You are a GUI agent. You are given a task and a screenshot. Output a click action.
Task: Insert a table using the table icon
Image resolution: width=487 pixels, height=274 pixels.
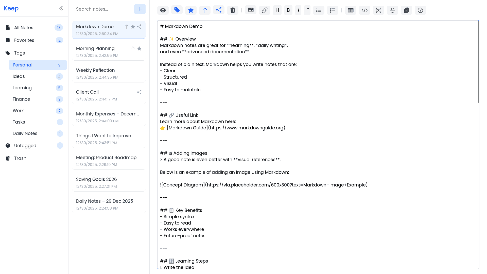(350, 10)
